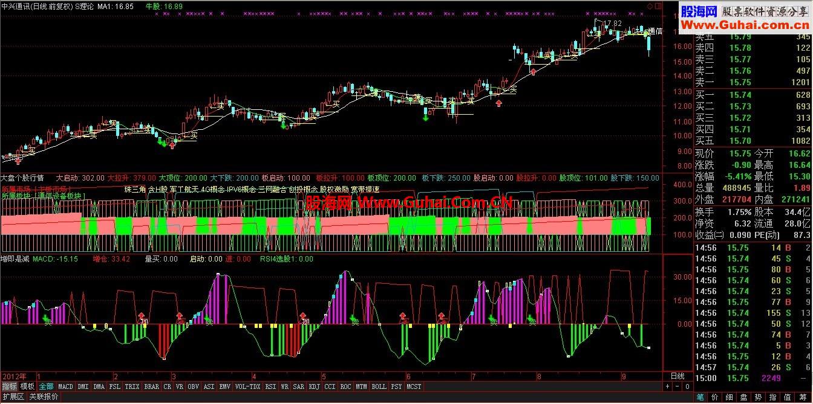Open the 关联报价 tab
The image size is (813, 404).
44,397
